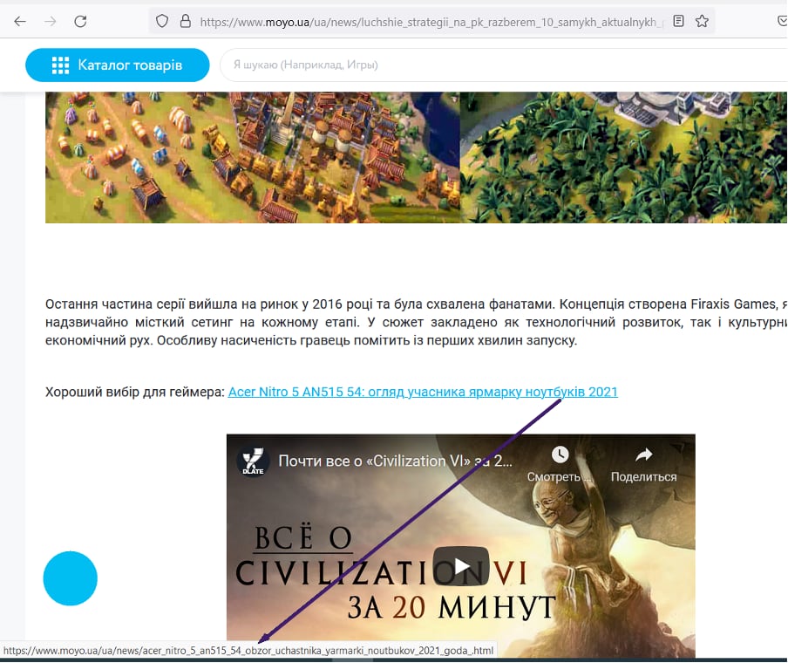Click the paragraph starting with Остання частина серії
The height and width of the screenshot is (663, 788).
(416, 323)
